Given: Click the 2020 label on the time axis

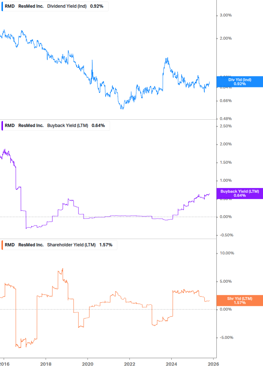Looking at the screenshot, I should [x=88, y=364].
